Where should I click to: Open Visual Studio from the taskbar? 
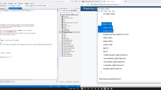pyautogui.click(x=102, y=89)
